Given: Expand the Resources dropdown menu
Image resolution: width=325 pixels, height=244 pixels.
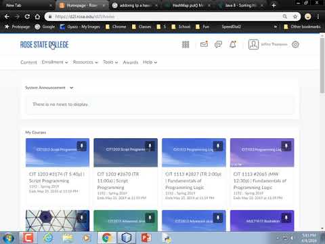Looking at the screenshot, I should pos(85,62).
